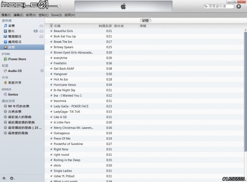Uncheck the Britney Spears ringtone
247x182 pixels.
coord(51,47)
